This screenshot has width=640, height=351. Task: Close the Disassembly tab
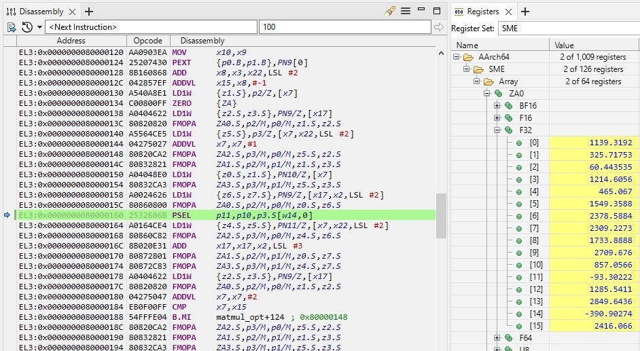pyautogui.click(x=73, y=12)
